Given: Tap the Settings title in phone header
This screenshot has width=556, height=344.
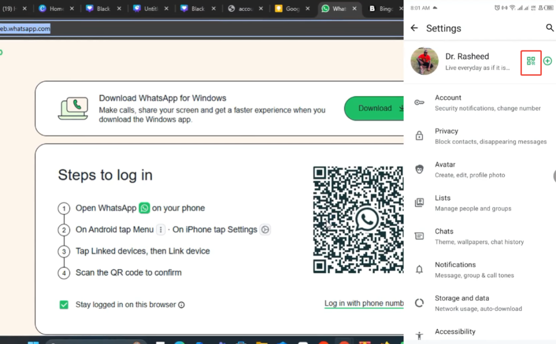Looking at the screenshot, I should [x=443, y=28].
